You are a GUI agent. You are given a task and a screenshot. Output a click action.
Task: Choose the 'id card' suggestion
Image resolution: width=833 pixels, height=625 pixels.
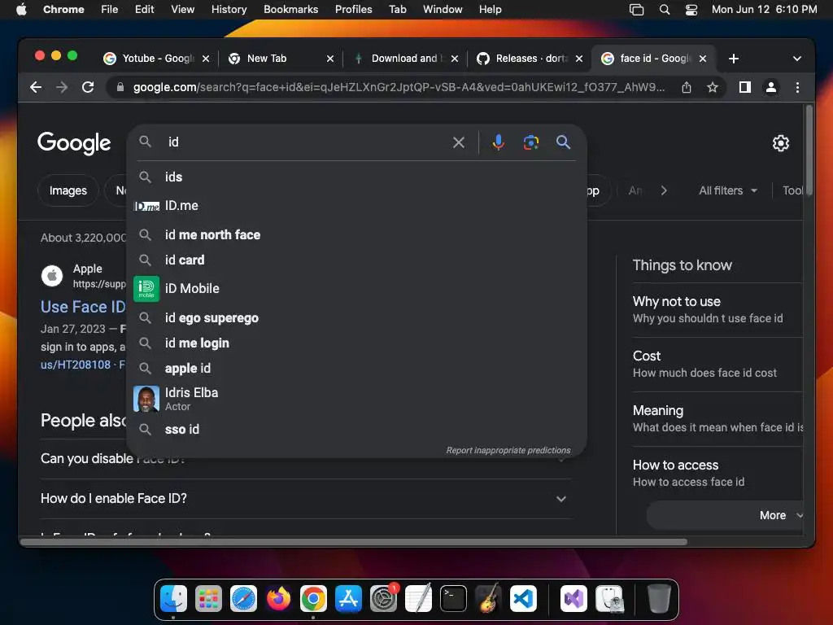(356, 260)
